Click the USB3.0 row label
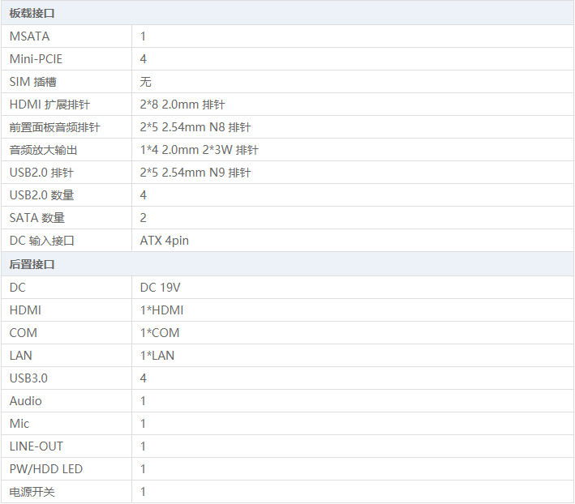This screenshot has width=575, height=504. point(28,378)
